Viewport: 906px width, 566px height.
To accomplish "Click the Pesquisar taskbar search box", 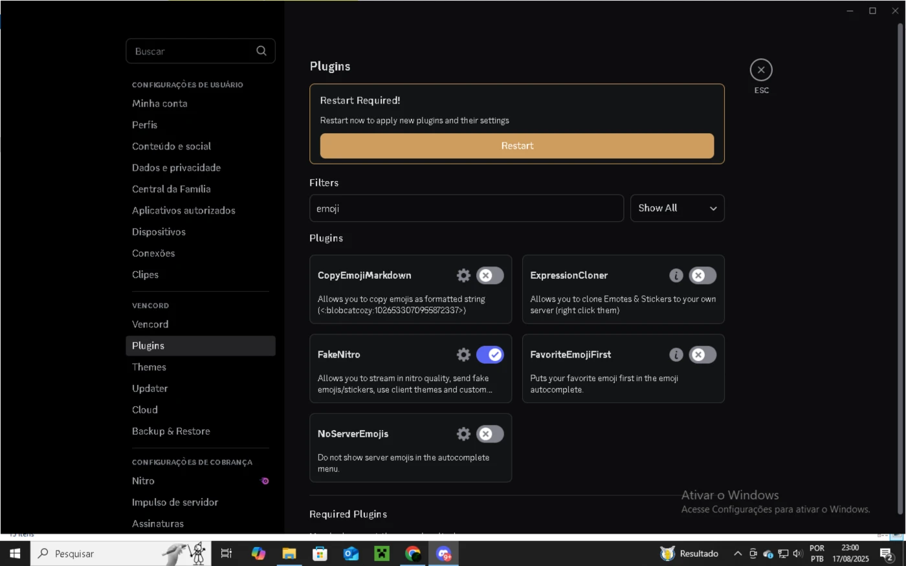I will pyautogui.click(x=121, y=554).
